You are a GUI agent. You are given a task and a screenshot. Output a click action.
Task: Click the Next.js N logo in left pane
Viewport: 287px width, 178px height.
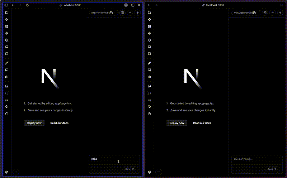[x=50, y=79]
